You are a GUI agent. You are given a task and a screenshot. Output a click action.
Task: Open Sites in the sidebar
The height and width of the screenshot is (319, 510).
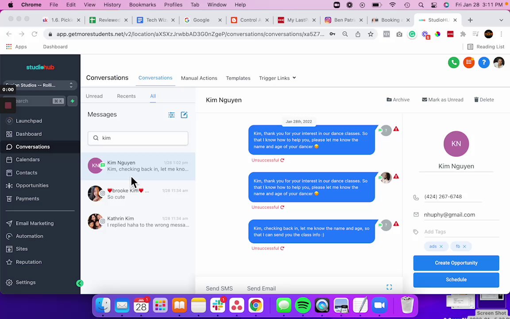click(21, 249)
